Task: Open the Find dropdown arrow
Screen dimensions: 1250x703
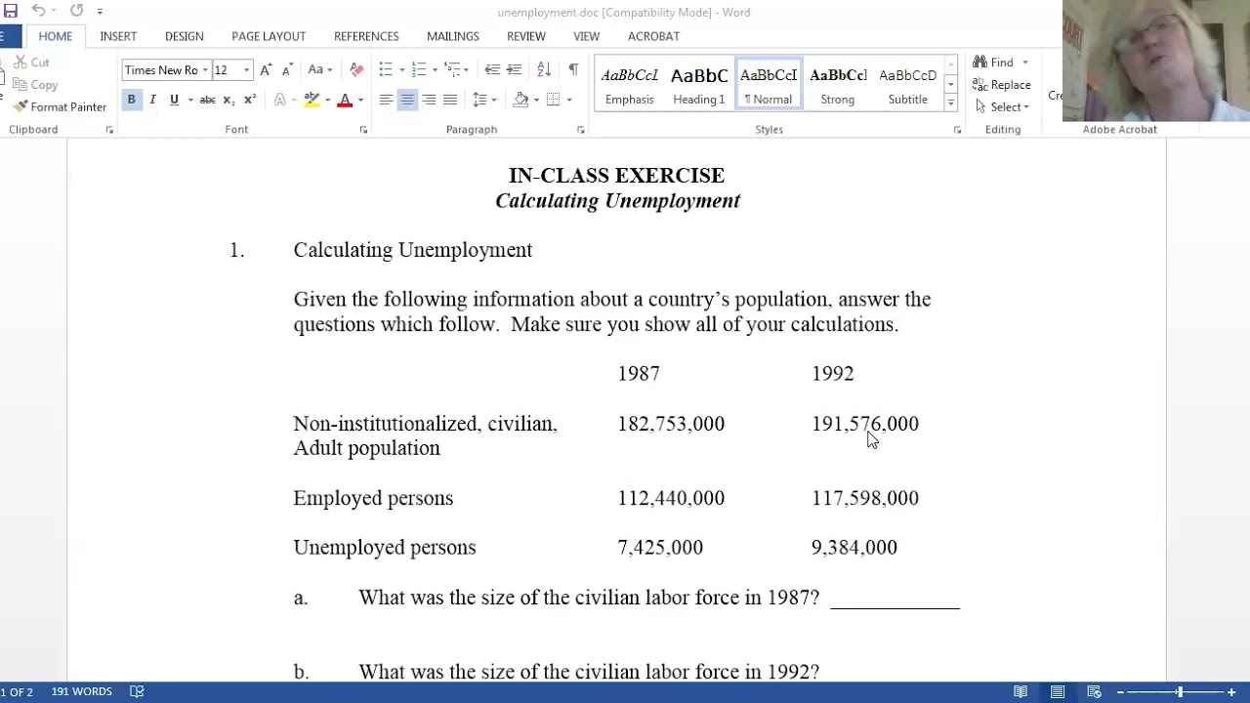Action: [1024, 62]
